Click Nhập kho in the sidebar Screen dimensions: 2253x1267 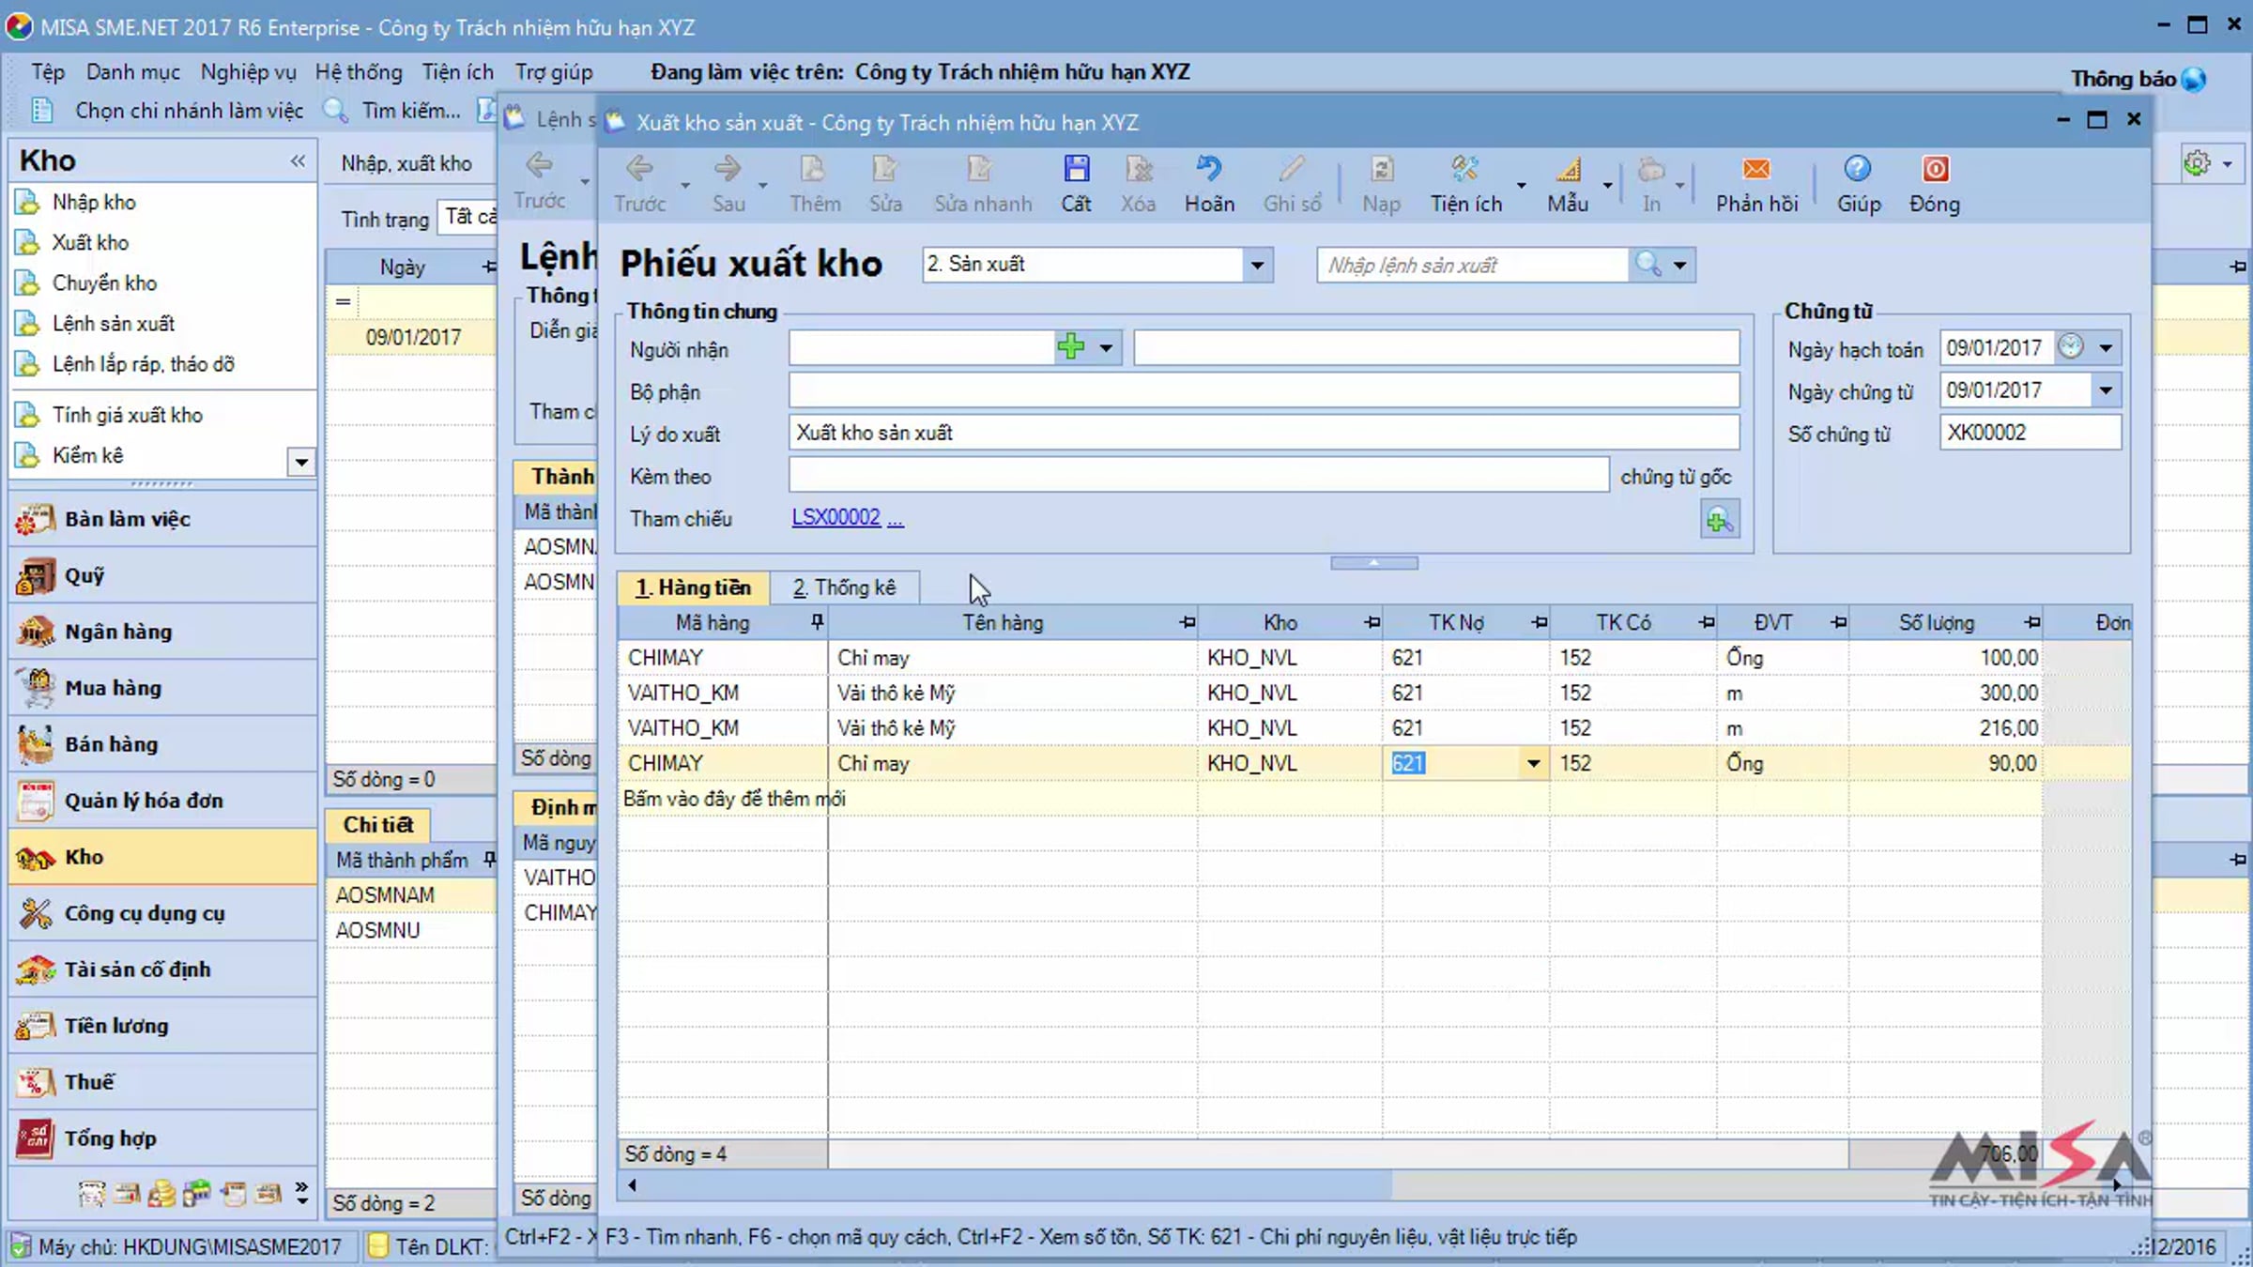click(x=94, y=203)
